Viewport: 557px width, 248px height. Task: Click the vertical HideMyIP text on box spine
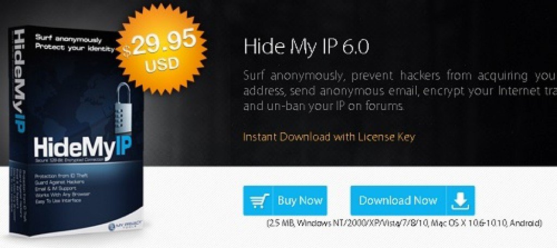(x=20, y=80)
